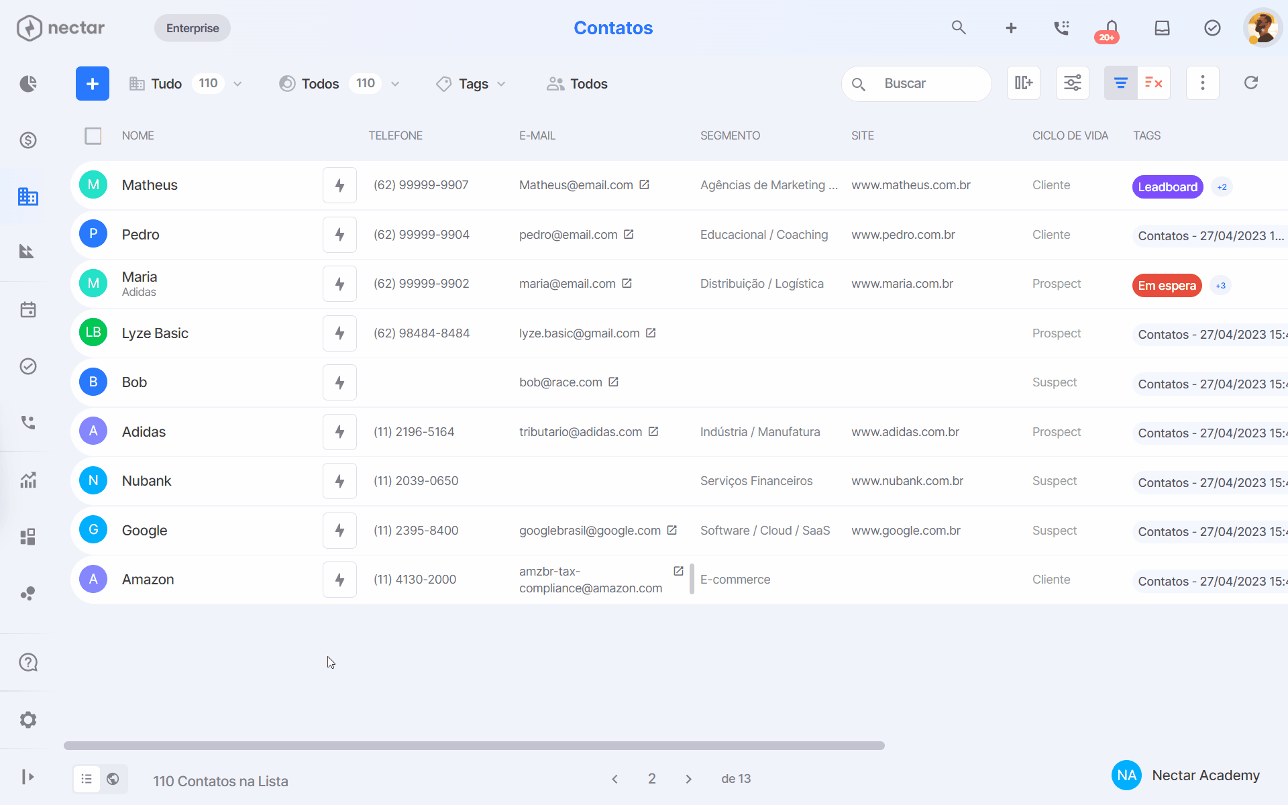Click the Prospect status for Adidas

point(1057,432)
